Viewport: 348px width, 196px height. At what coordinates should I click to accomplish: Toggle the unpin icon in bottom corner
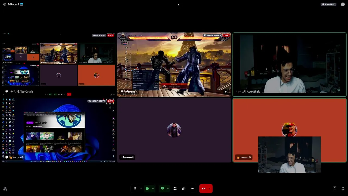[x=335, y=189]
